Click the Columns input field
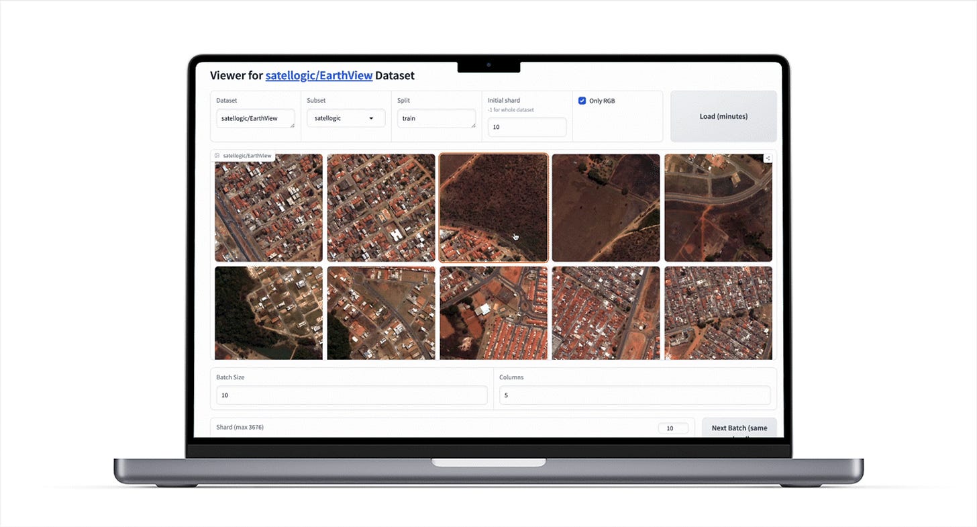 point(635,395)
